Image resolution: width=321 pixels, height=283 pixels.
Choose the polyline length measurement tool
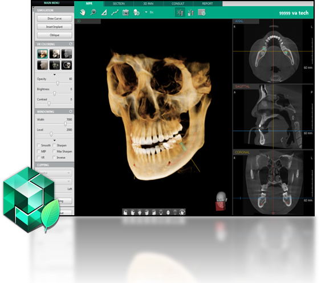[x=115, y=13]
